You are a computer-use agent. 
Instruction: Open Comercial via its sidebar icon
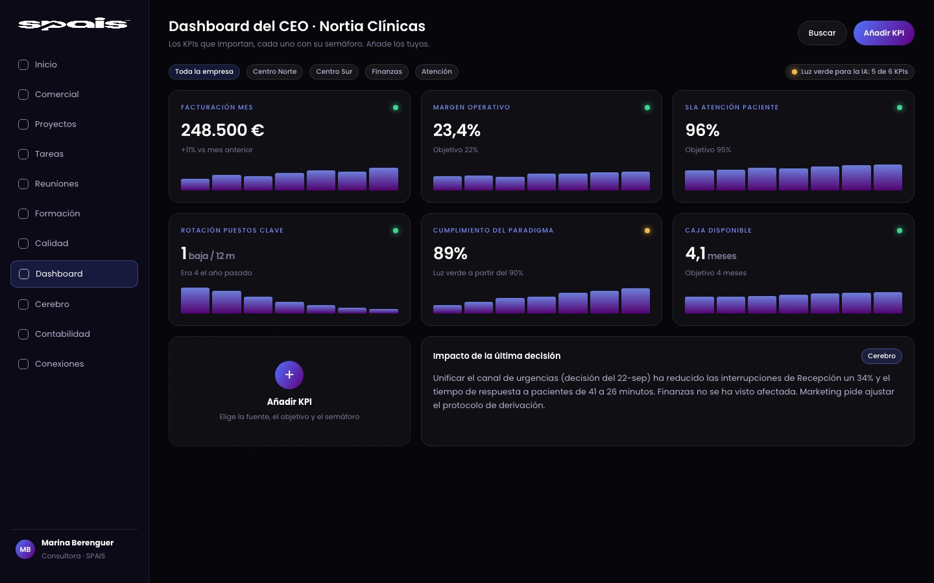23,95
